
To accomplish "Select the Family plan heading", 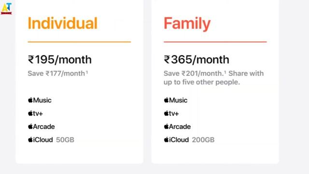I will pos(187,24).
